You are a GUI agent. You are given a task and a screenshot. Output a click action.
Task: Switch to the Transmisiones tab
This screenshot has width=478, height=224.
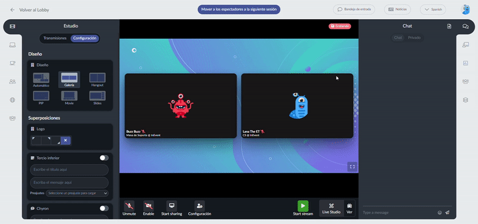click(55, 38)
